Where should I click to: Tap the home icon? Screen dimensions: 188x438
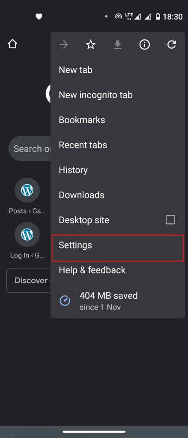[12, 44]
